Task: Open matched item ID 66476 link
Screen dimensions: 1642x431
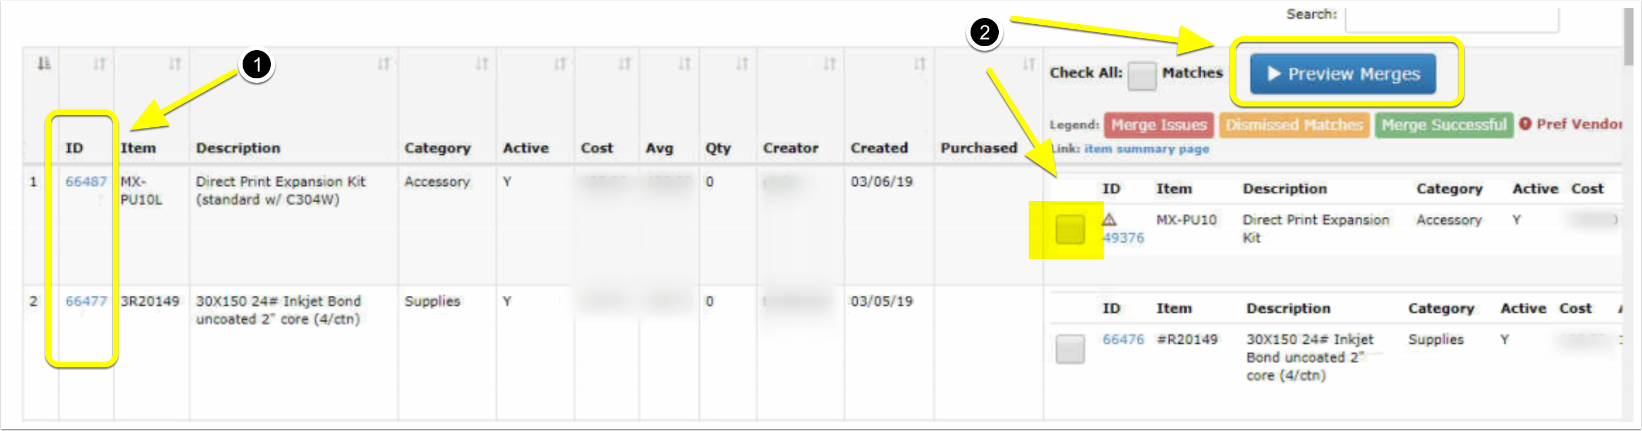Action: [1123, 339]
